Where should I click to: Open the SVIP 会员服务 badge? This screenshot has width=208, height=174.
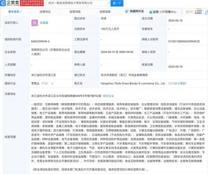tap(198, 12)
